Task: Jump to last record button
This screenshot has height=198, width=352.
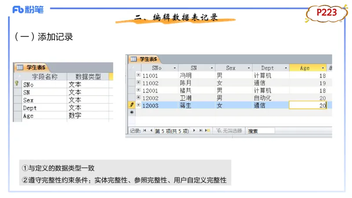Action: pyautogui.click(x=201, y=131)
